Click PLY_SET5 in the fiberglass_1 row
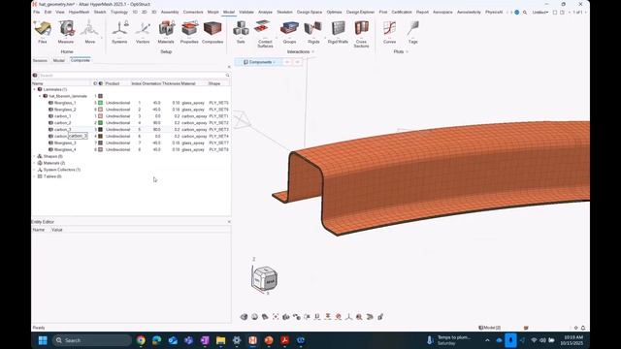 point(218,103)
